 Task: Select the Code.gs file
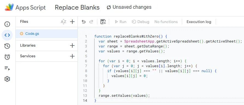(x=46, y=33)
